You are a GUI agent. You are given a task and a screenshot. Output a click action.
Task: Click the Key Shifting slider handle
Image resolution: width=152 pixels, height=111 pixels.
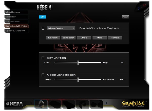click(78, 63)
